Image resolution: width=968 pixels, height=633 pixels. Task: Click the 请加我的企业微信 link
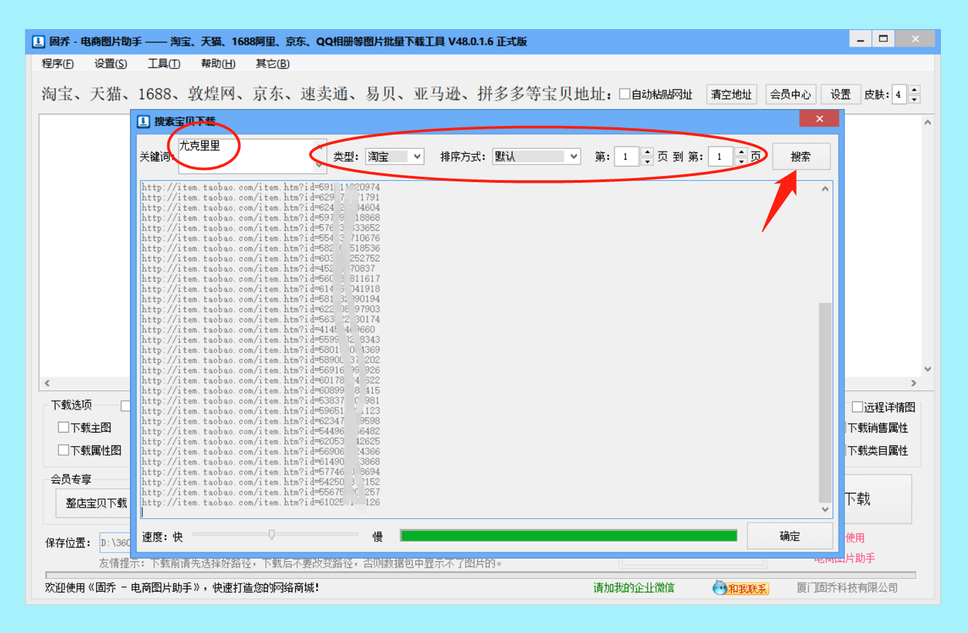[634, 588]
